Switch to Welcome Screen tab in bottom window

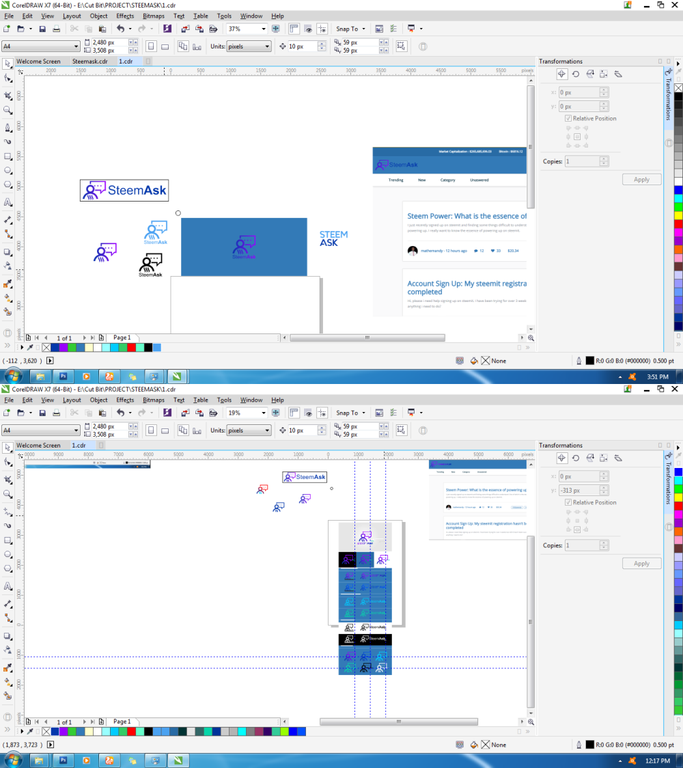(38, 445)
